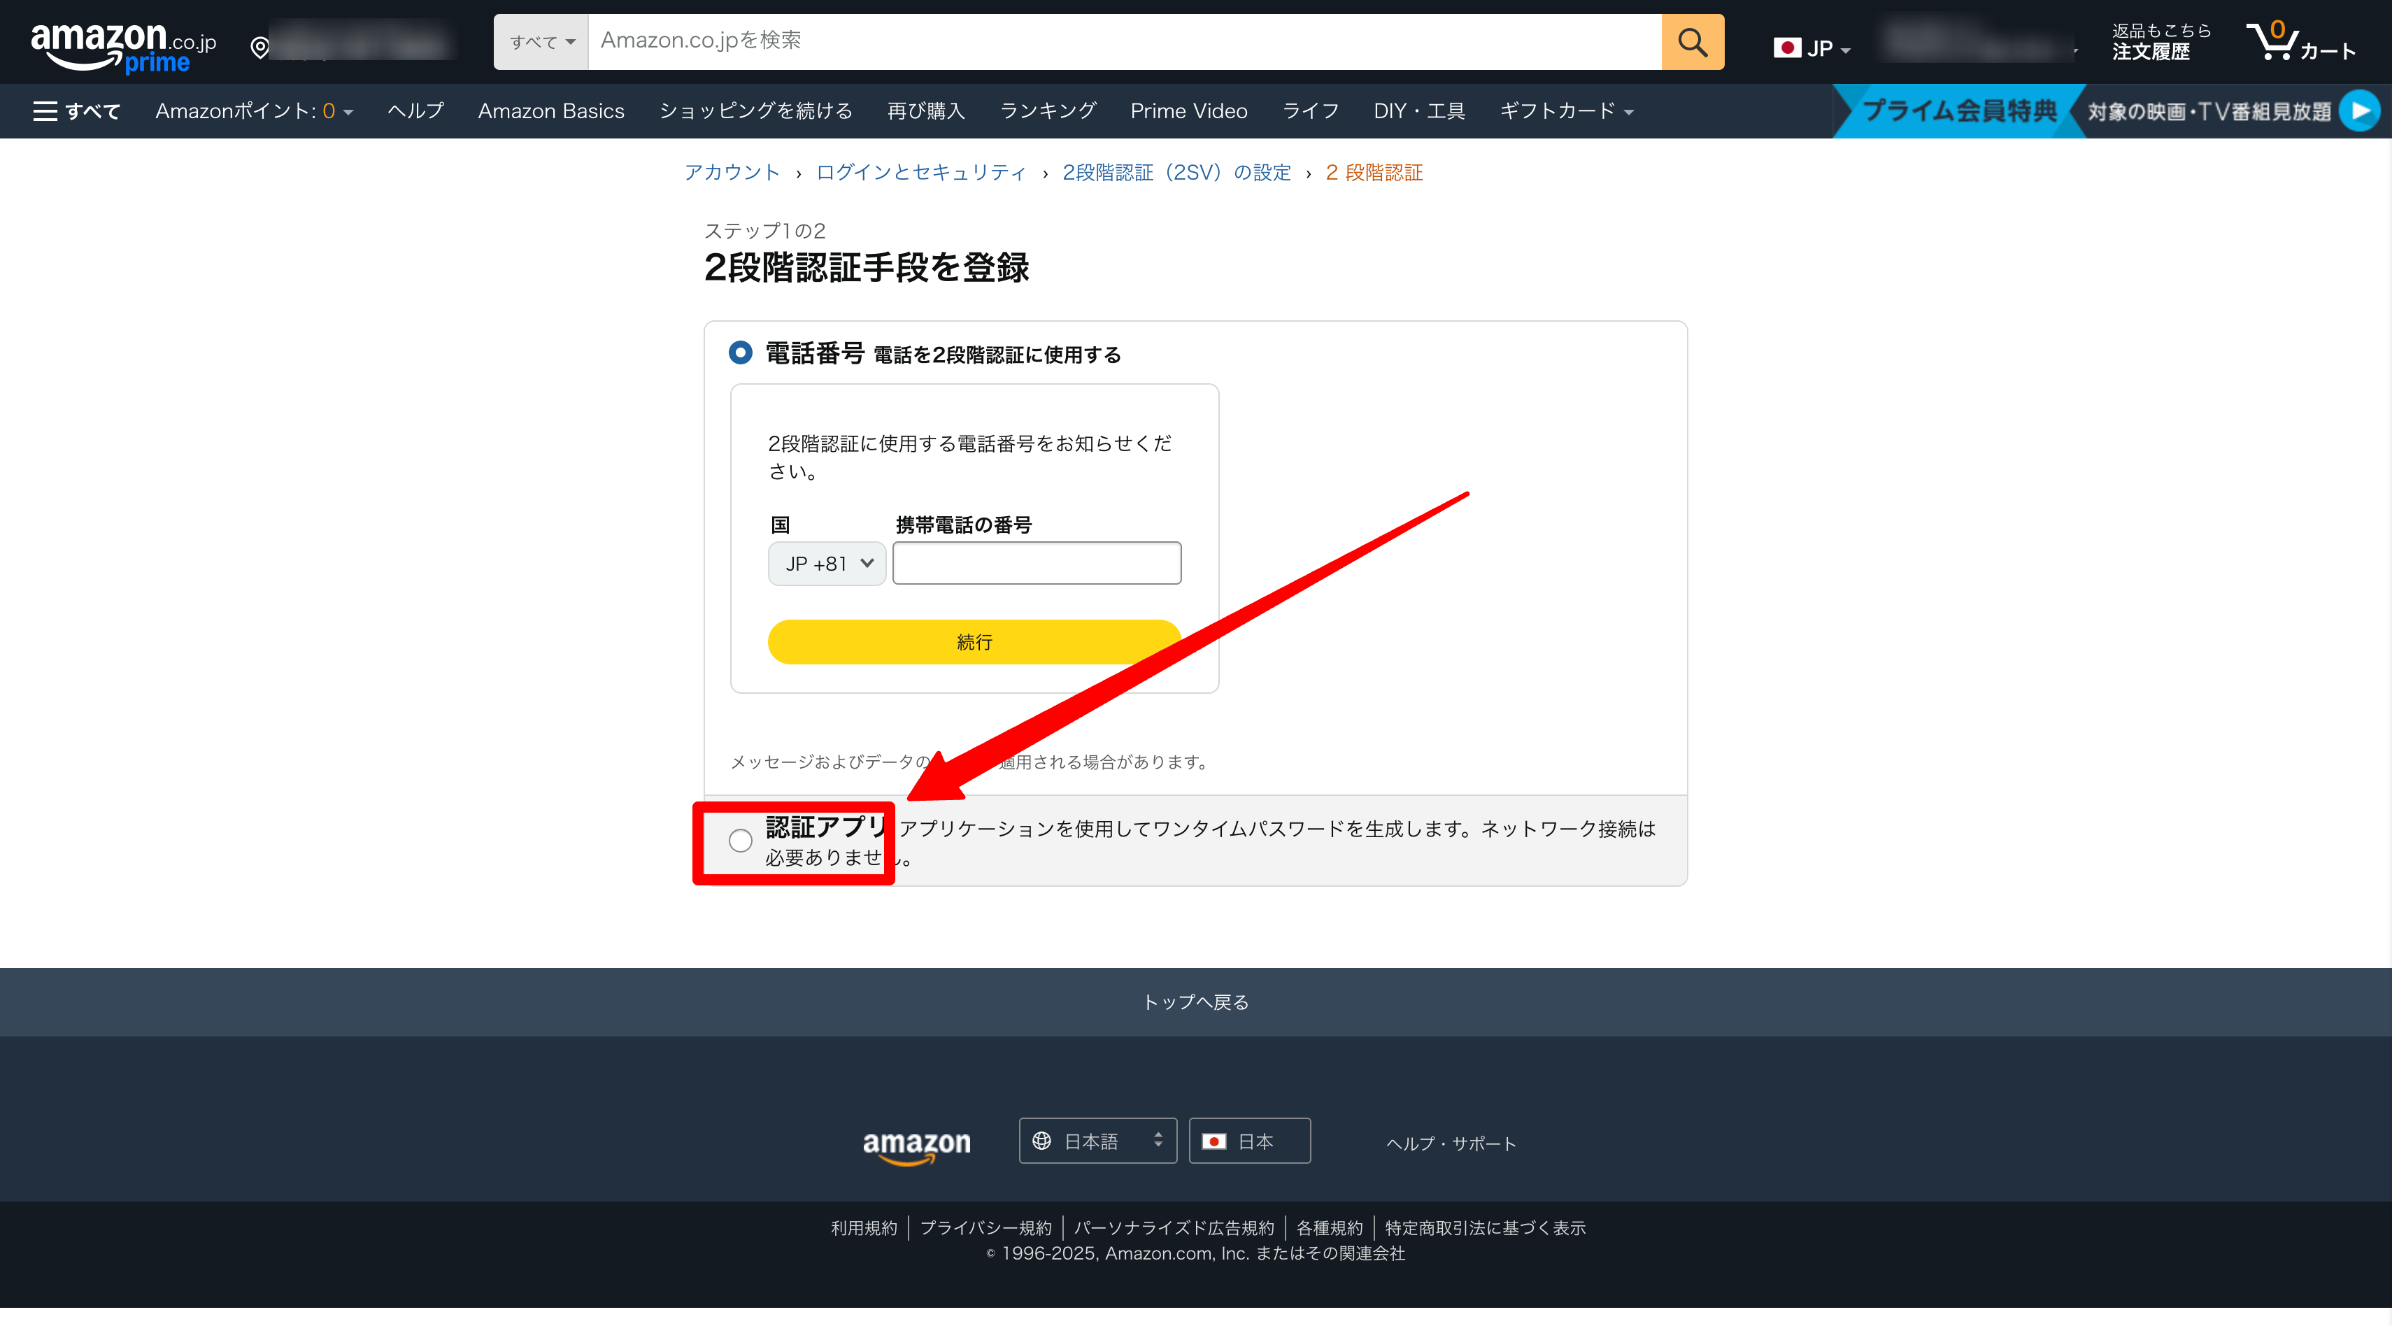Screen dimensions: 2392x1326
Task: Click the globe icon in language selector
Action: (x=1042, y=1141)
